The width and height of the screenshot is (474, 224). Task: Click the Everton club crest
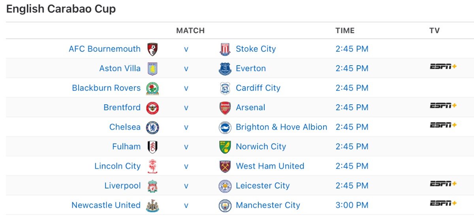225,69
